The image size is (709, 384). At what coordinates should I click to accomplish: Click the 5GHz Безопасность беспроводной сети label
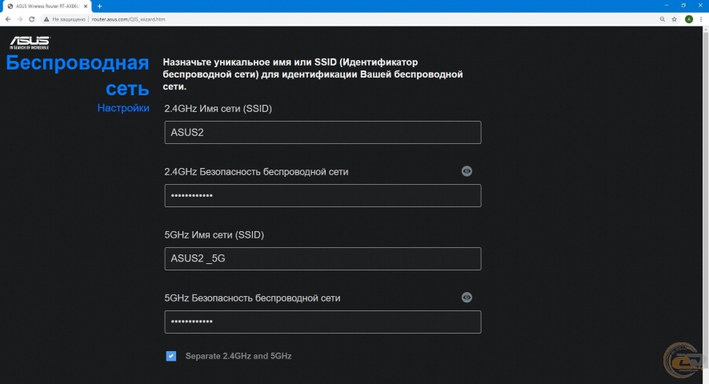(x=252, y=298)
